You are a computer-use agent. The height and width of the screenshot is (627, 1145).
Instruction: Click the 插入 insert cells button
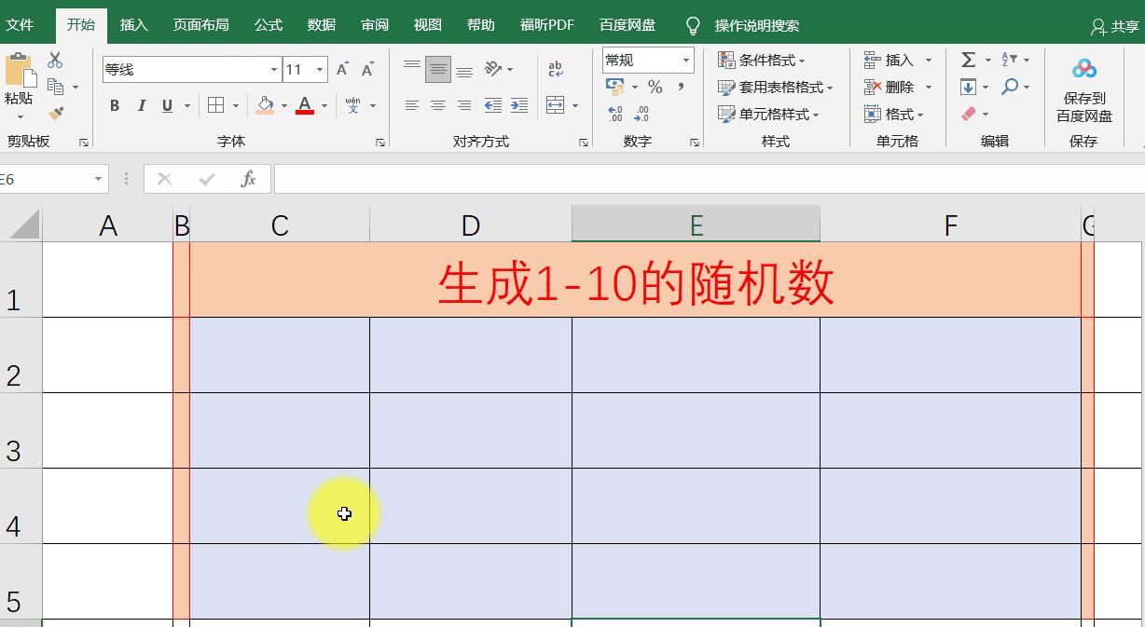tap(898, 61)
